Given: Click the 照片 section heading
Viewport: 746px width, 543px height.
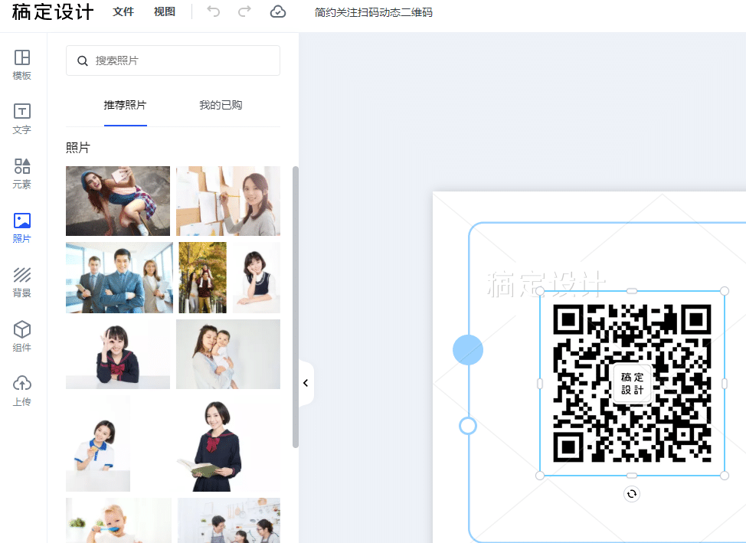Looking at the screenshot, I should (x=78, y=148).
